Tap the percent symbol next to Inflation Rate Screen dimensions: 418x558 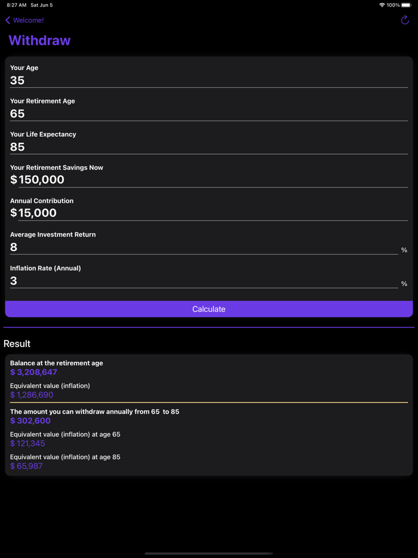click(404, 284)
